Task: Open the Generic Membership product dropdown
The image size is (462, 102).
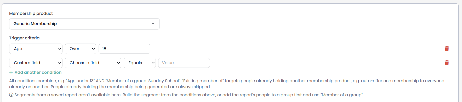Action: click(84, 24)
